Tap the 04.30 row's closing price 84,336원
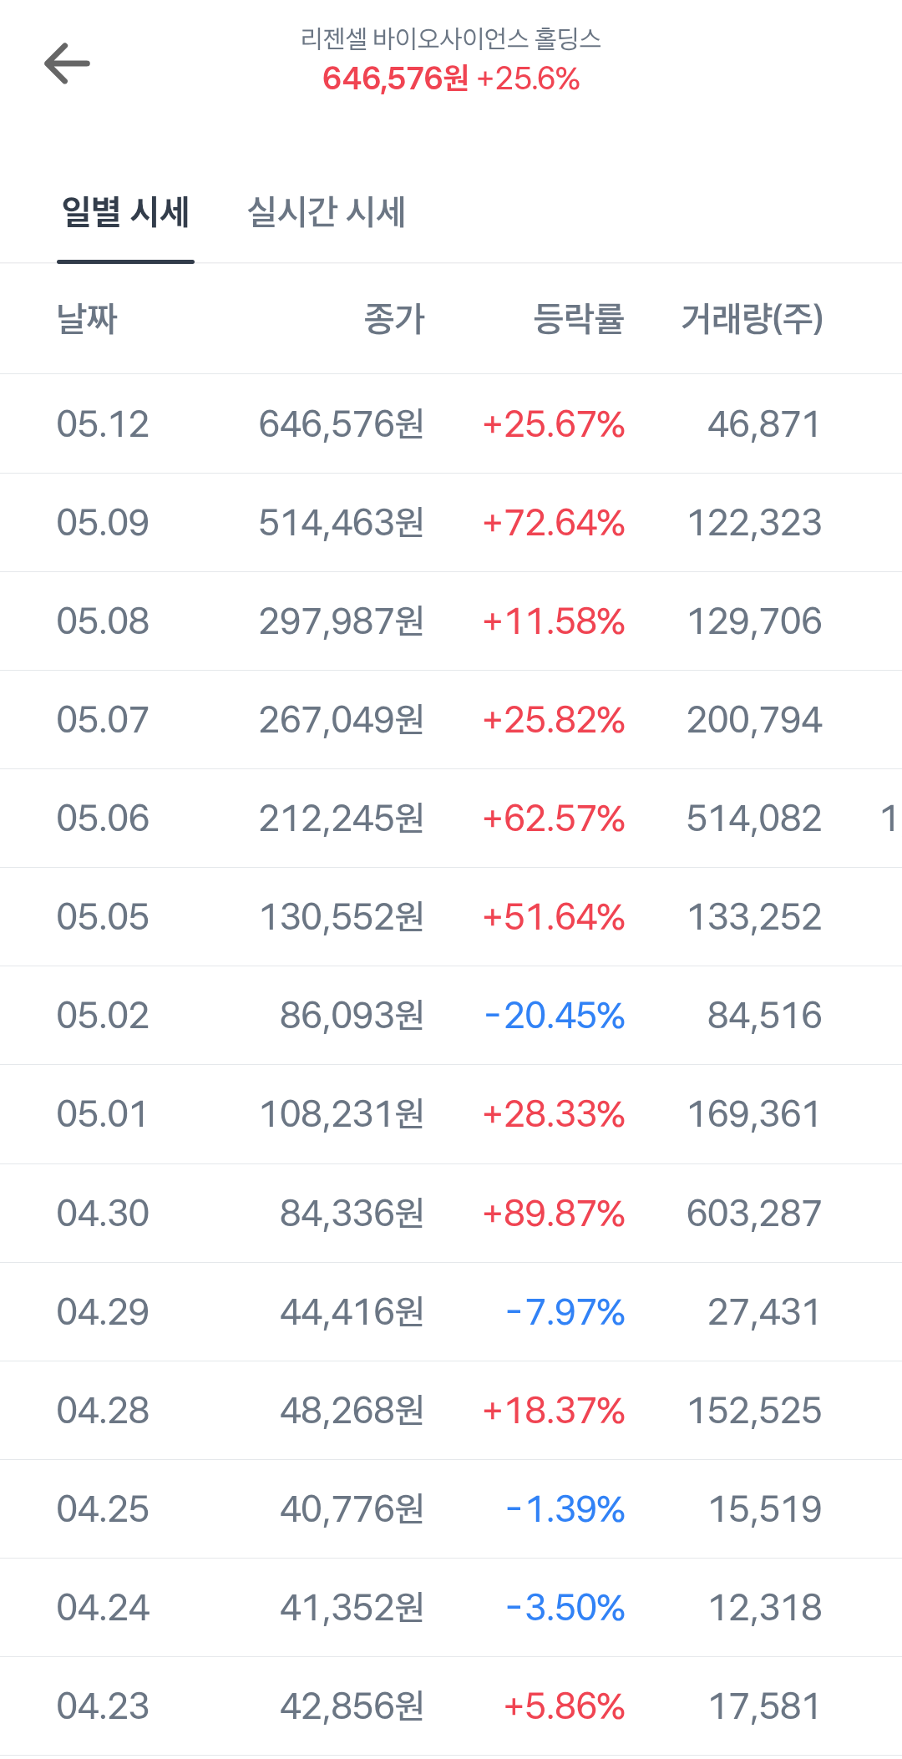Image resolution: width=902 pixels, height=1759 pixels. tap(352, 1214)
